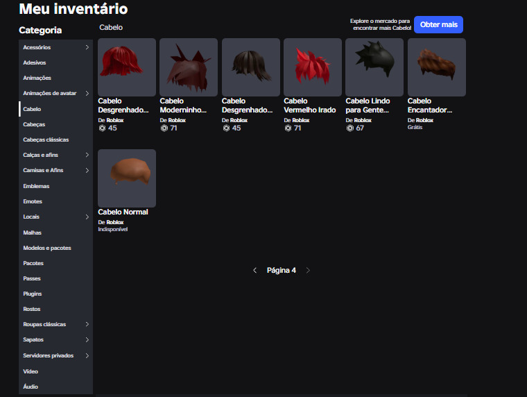Screen dimensions: 527x397
Task: Click the Cabelo Normal item image
Action: tap(127, 178)
